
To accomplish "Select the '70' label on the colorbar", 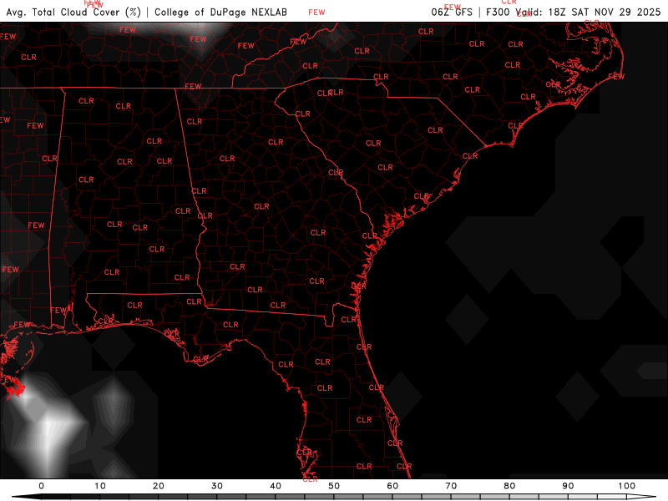I will 451,486.
